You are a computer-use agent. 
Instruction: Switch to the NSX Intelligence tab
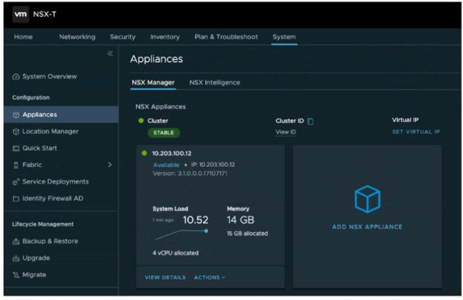pyautogui.click(x=215, y=83)
